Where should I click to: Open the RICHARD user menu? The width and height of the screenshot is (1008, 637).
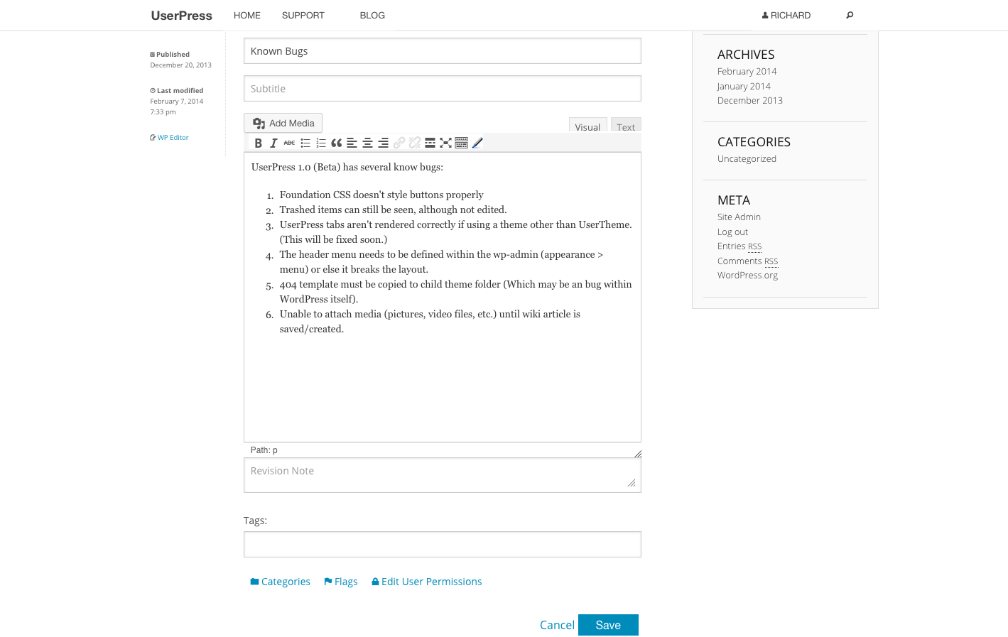coord(786,15)
